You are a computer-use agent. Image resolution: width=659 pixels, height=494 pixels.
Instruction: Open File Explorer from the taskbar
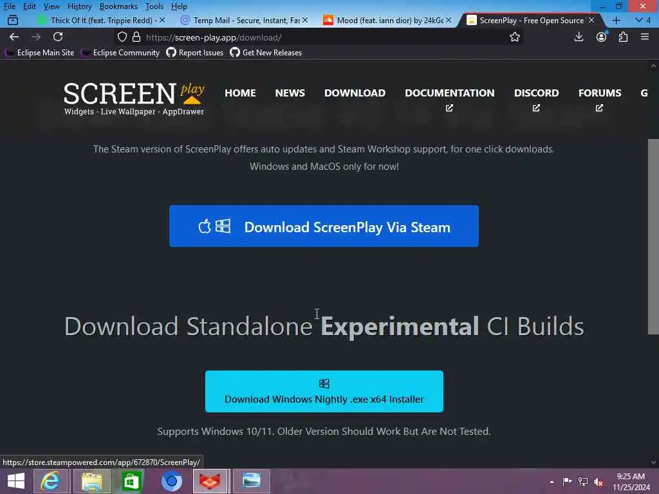[92, 481]
